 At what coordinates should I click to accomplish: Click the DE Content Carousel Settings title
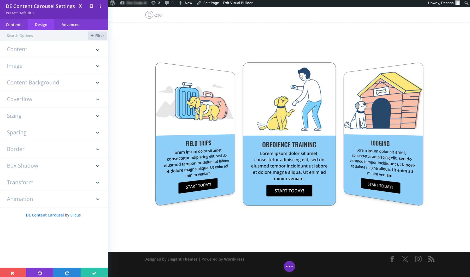[x=40, y=6]
